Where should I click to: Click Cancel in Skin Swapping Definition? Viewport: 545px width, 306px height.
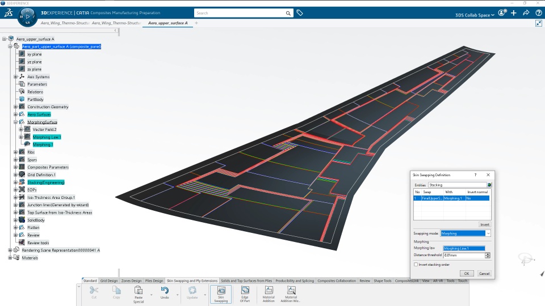coord(484,273)
